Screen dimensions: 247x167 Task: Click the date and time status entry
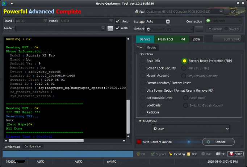223,162
